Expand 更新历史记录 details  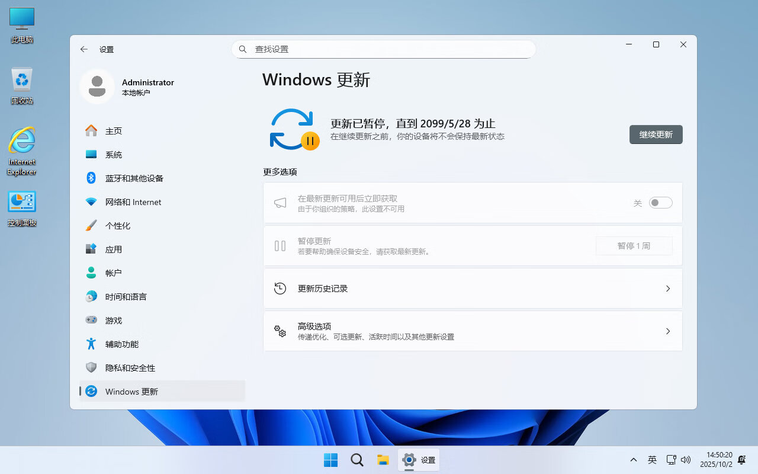click(668, 289)
